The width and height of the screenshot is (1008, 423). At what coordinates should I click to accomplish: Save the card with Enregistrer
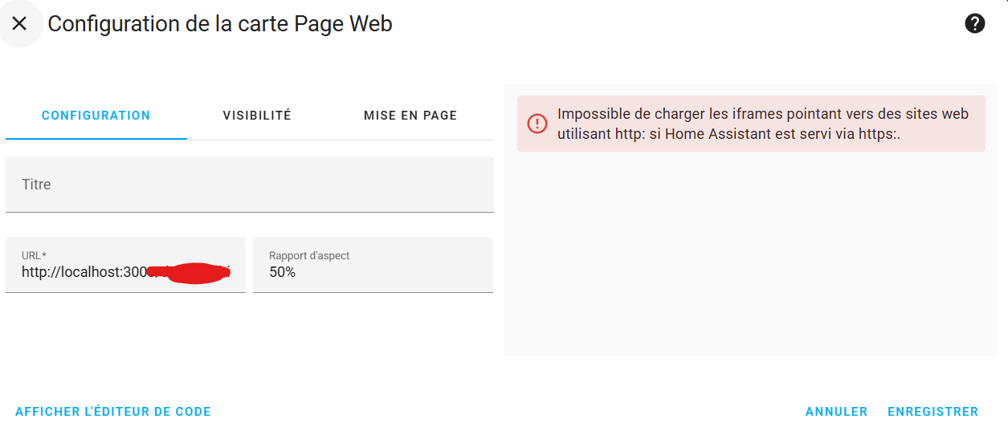[x=933, y=412]
